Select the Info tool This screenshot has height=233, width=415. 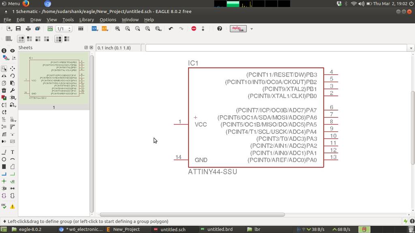(x=4, y=51)
